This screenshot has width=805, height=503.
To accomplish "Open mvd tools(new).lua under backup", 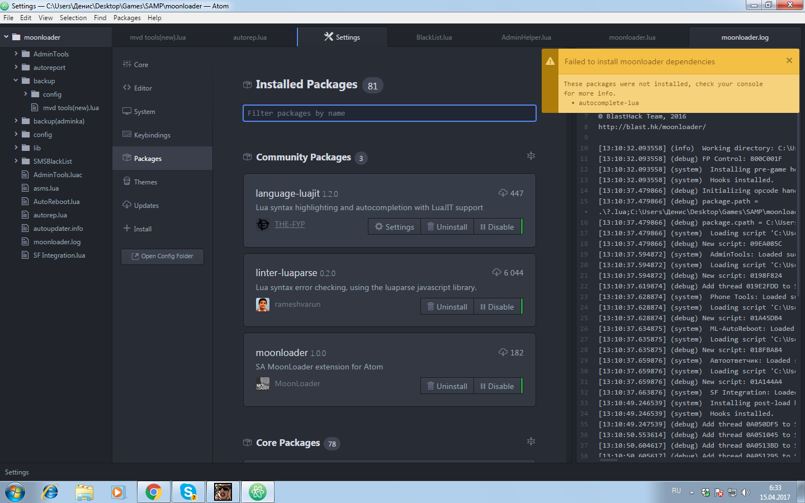I will (x=71, y=108).
